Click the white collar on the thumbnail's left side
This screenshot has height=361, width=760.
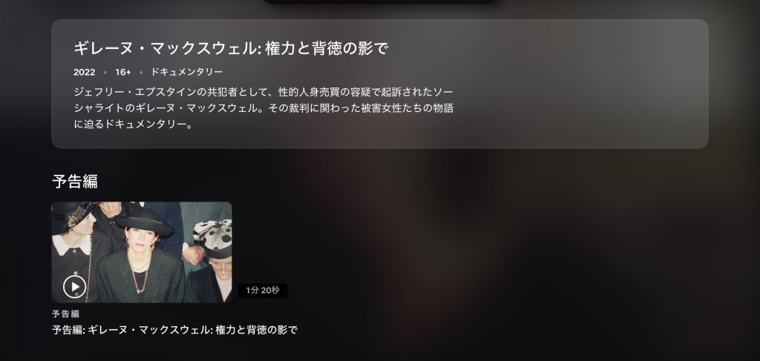(x=71, y=245)
